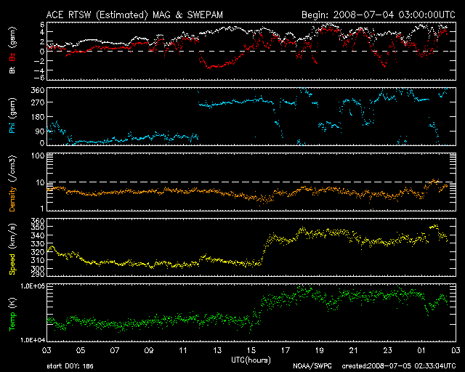Click the '07' hour tick label
The width and height of the screenshot is (465, 372).
115,351
